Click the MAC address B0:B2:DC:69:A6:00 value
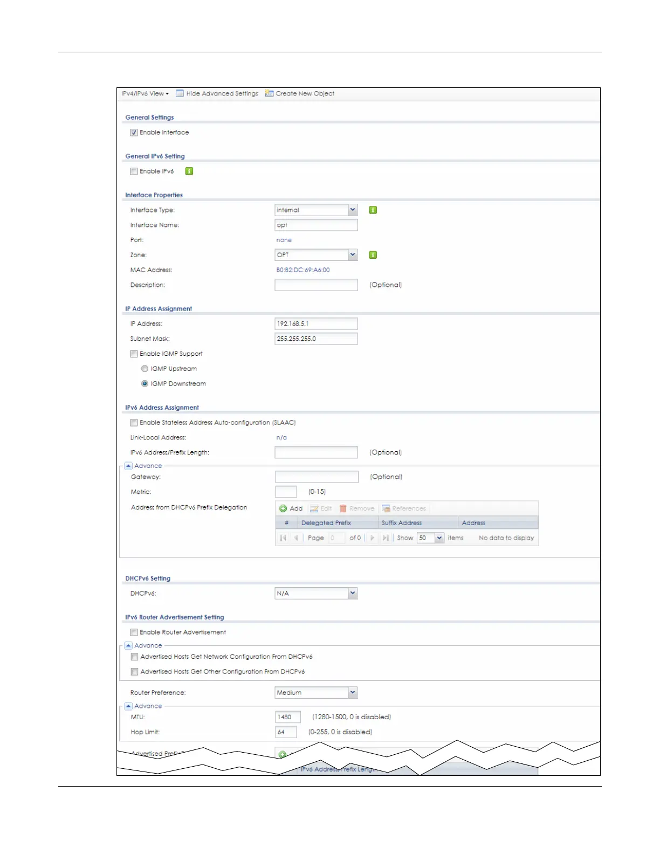This screenshot has height=854, width=660. pyautogui.click(x=302, y=270)
